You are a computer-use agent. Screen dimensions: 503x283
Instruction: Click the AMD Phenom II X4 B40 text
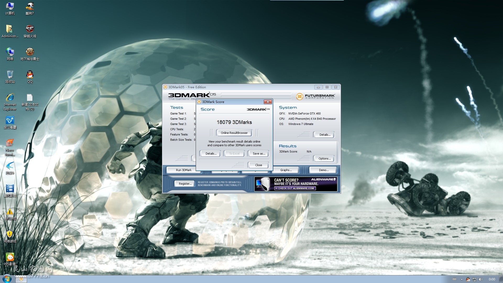[312, 119]
